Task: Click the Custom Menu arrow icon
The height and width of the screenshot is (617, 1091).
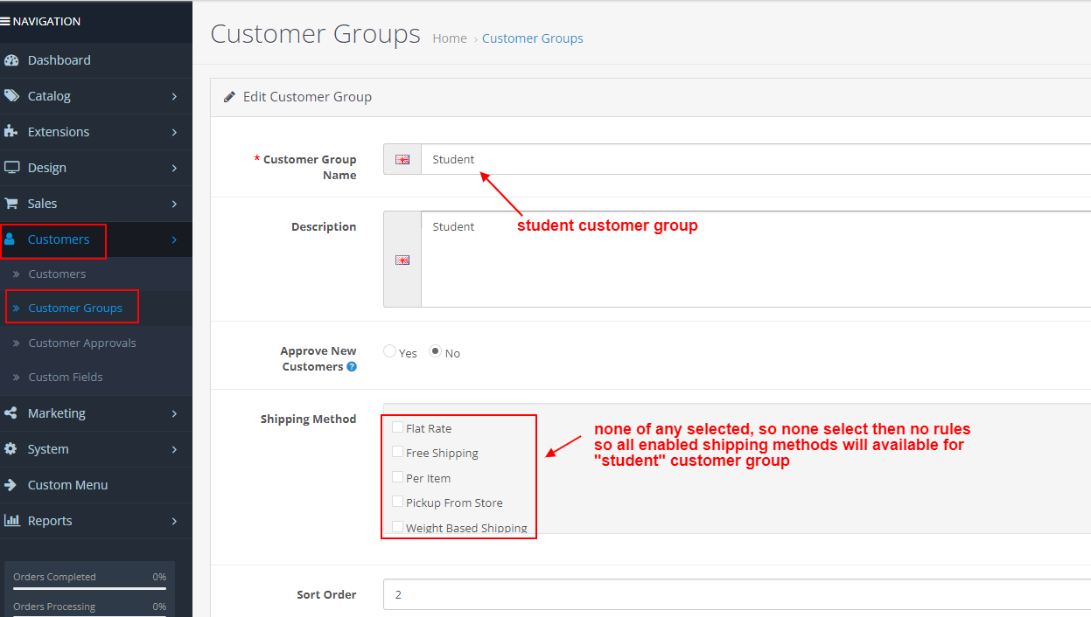Action: coord(10,485)
